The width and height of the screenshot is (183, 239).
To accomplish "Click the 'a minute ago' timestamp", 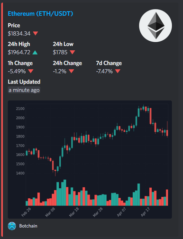I will [24, 90].
